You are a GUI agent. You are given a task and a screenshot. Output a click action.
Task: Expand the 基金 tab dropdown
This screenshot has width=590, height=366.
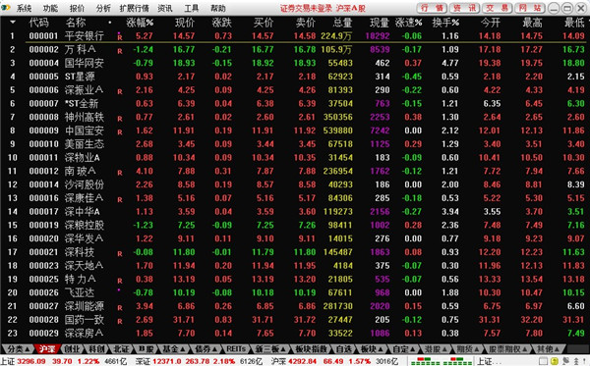point(183,349)
